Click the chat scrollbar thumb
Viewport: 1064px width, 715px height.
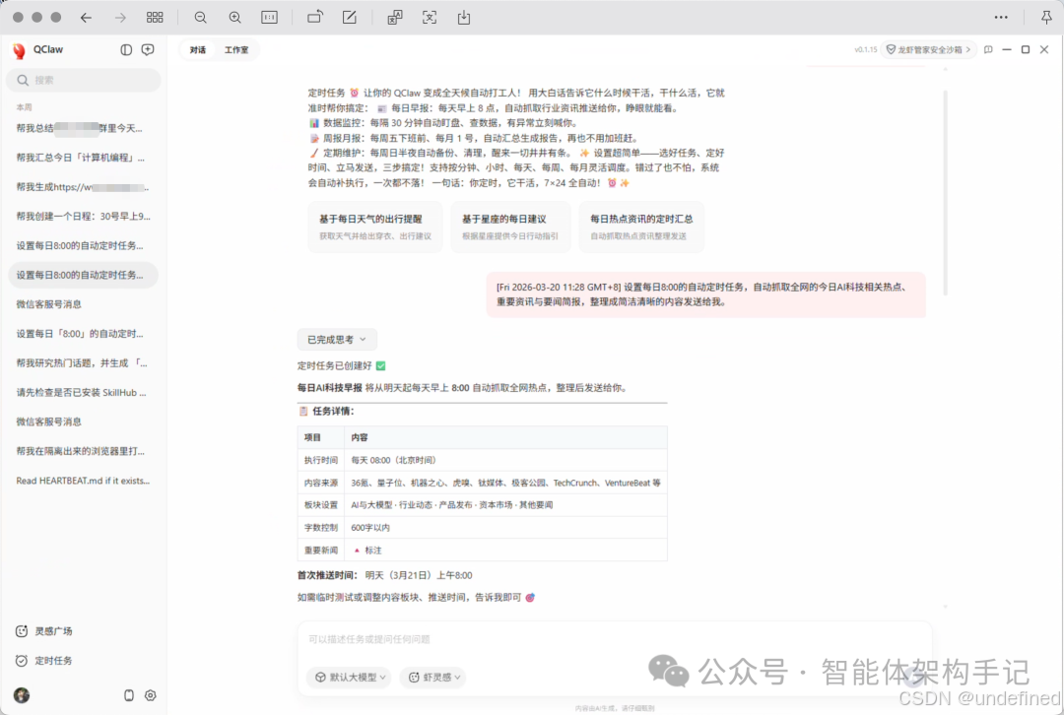(x=945, y=191)
